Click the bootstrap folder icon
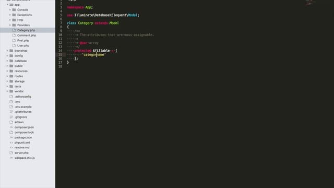Screen dimensions: 334x188 (11, 51)
